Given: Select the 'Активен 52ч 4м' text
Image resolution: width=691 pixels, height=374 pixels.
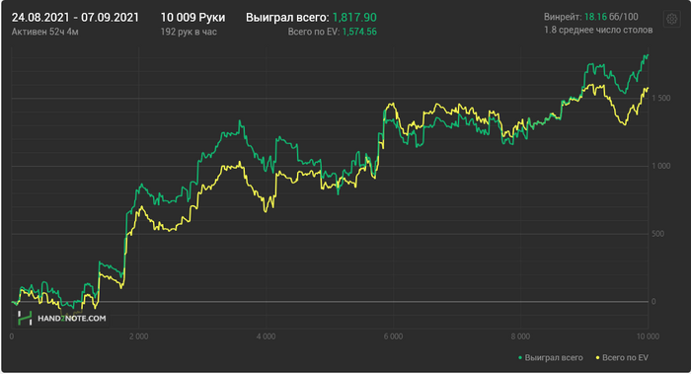Looking at the screenshot, I should click(x=45, y=32).
